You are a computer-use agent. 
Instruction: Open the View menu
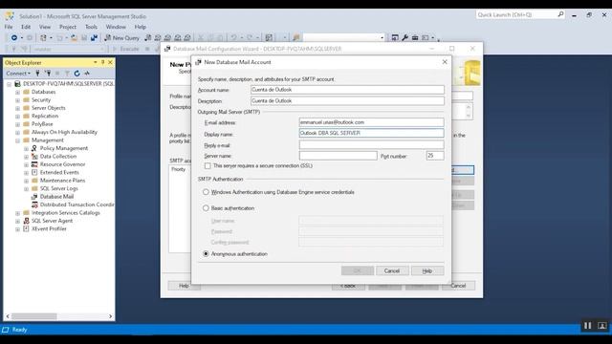tap(45, 27)
